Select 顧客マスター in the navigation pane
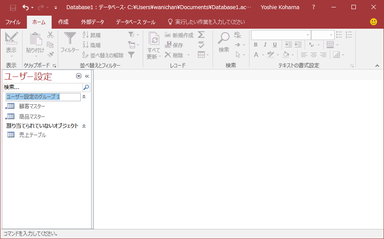Image resolution: width=384 pixels, height=239 pixels. tap(32, 106)
